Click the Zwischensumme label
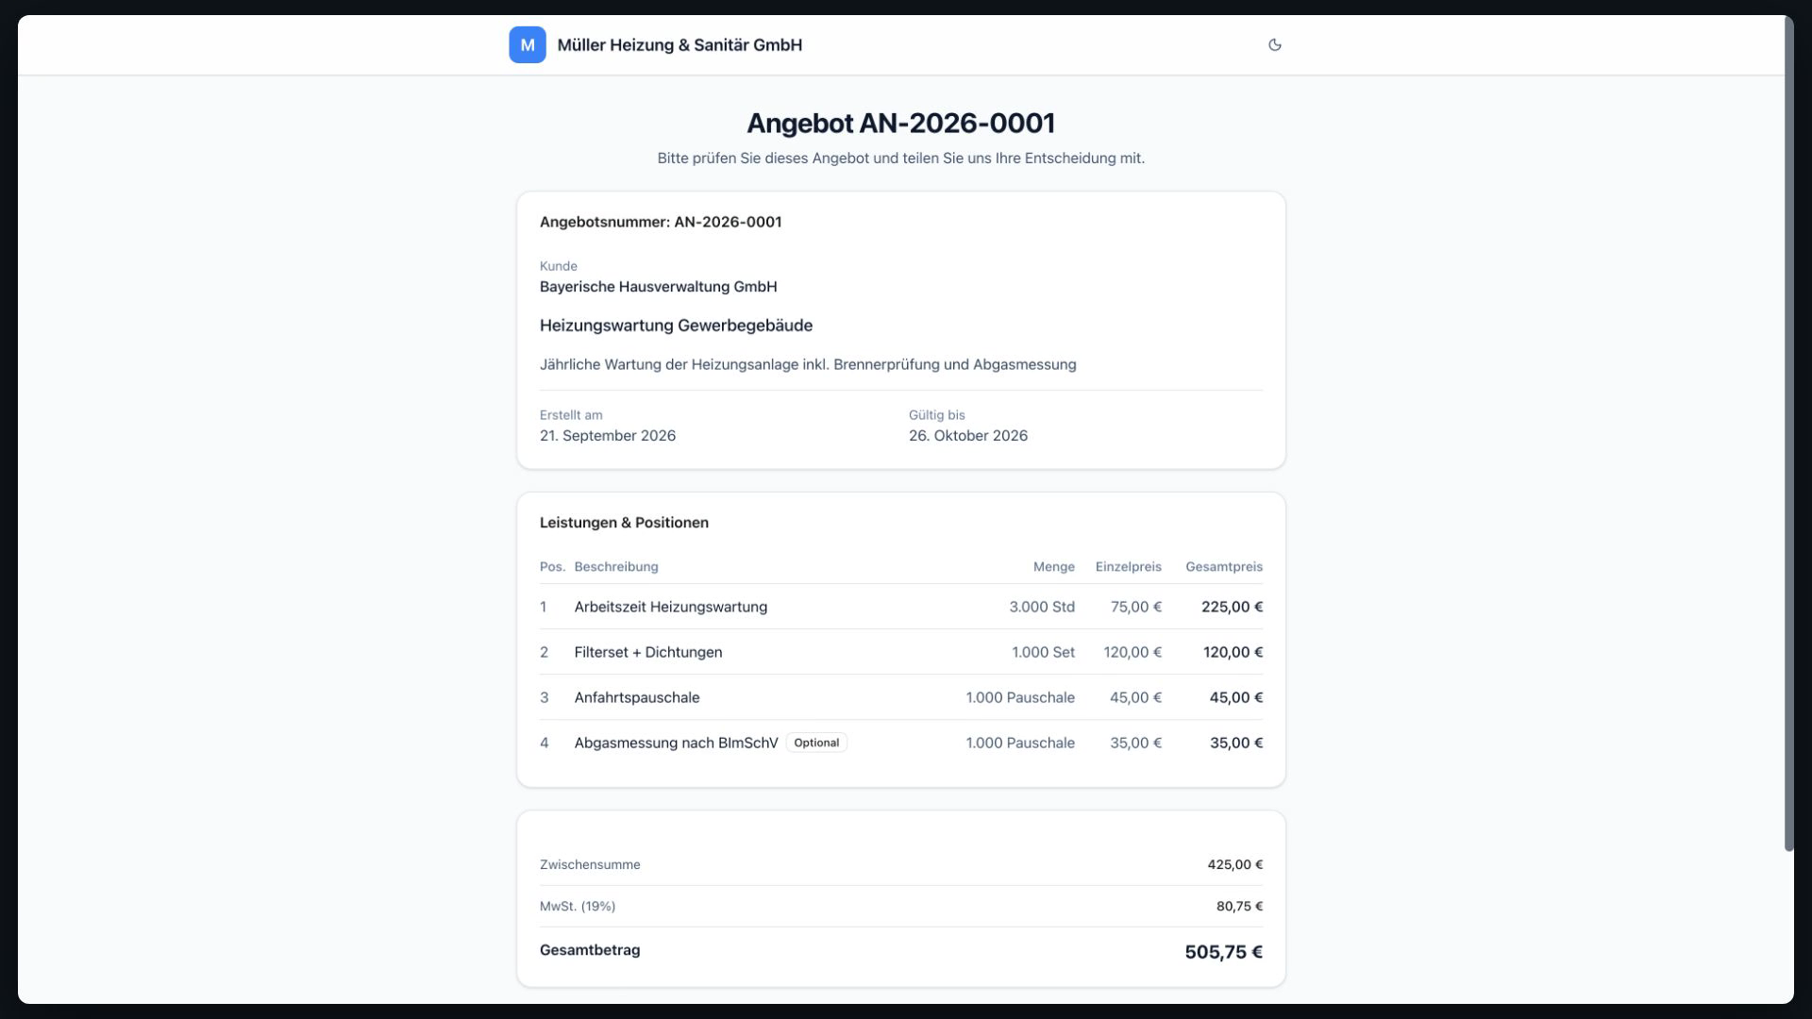 [590, 864]
